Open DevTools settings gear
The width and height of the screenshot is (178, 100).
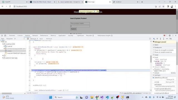click(x=170, y=36)
